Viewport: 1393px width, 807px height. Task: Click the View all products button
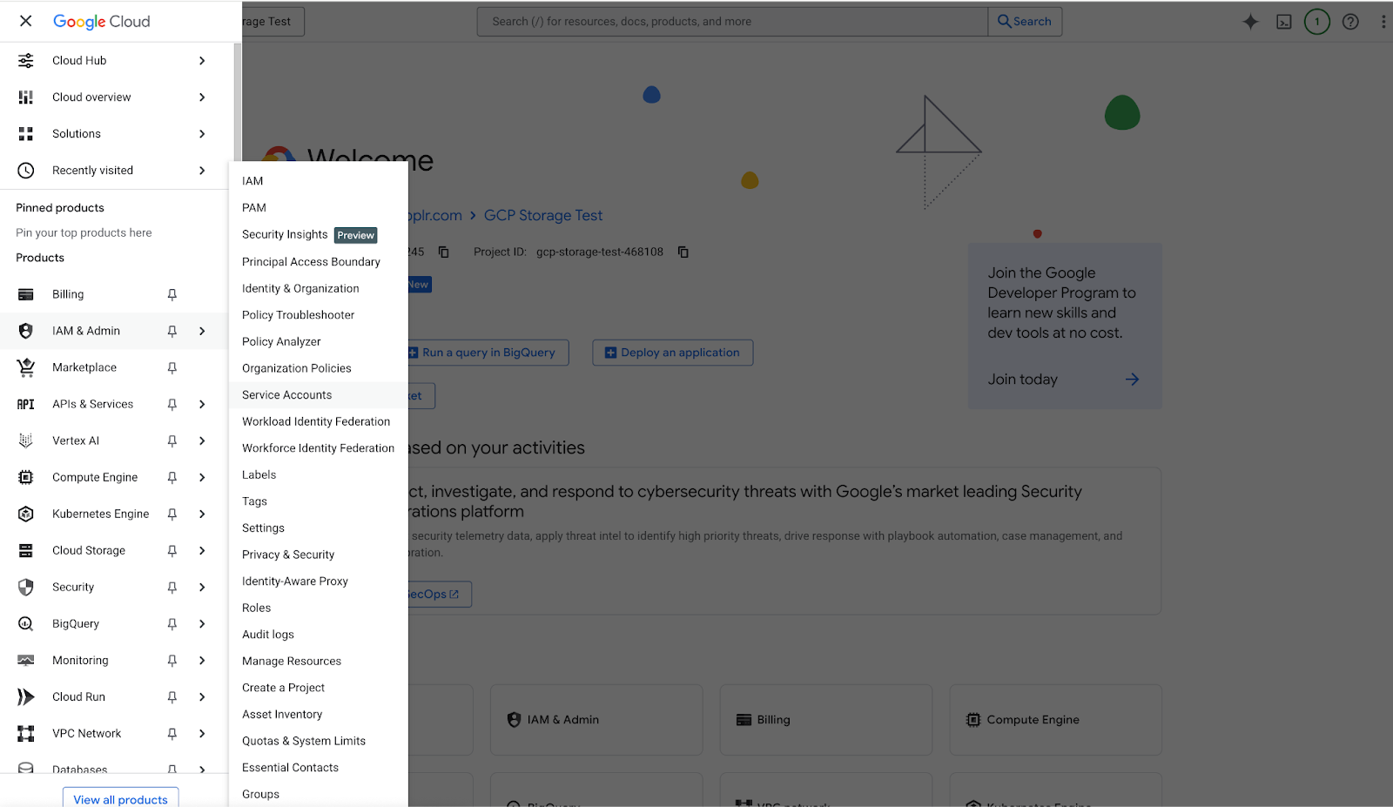[x=120, y=799]
